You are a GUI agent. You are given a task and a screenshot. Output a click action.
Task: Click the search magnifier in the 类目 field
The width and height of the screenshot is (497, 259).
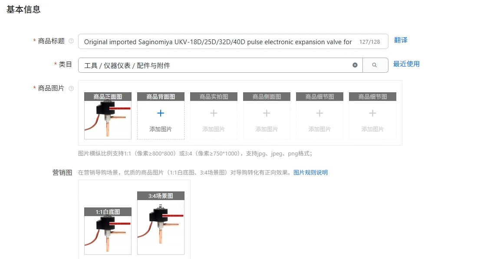coord(375,65)
